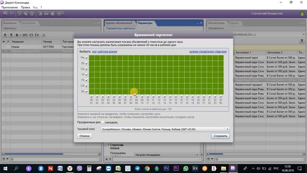
Task: Open the Windows Start menu
Action: [x=5, y=169]
